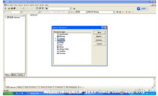Switch to the Find in Files 2 tab

click(47, 87)
